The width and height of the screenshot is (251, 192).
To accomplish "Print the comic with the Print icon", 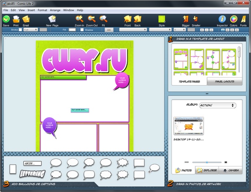I will coord(16,19).
